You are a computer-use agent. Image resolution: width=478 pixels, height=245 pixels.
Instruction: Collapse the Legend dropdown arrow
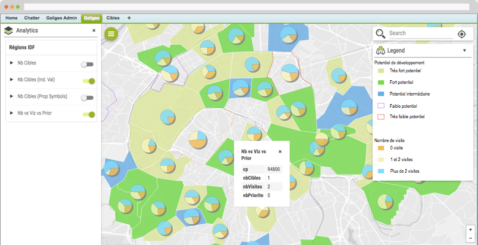click(x=465, y=51)
